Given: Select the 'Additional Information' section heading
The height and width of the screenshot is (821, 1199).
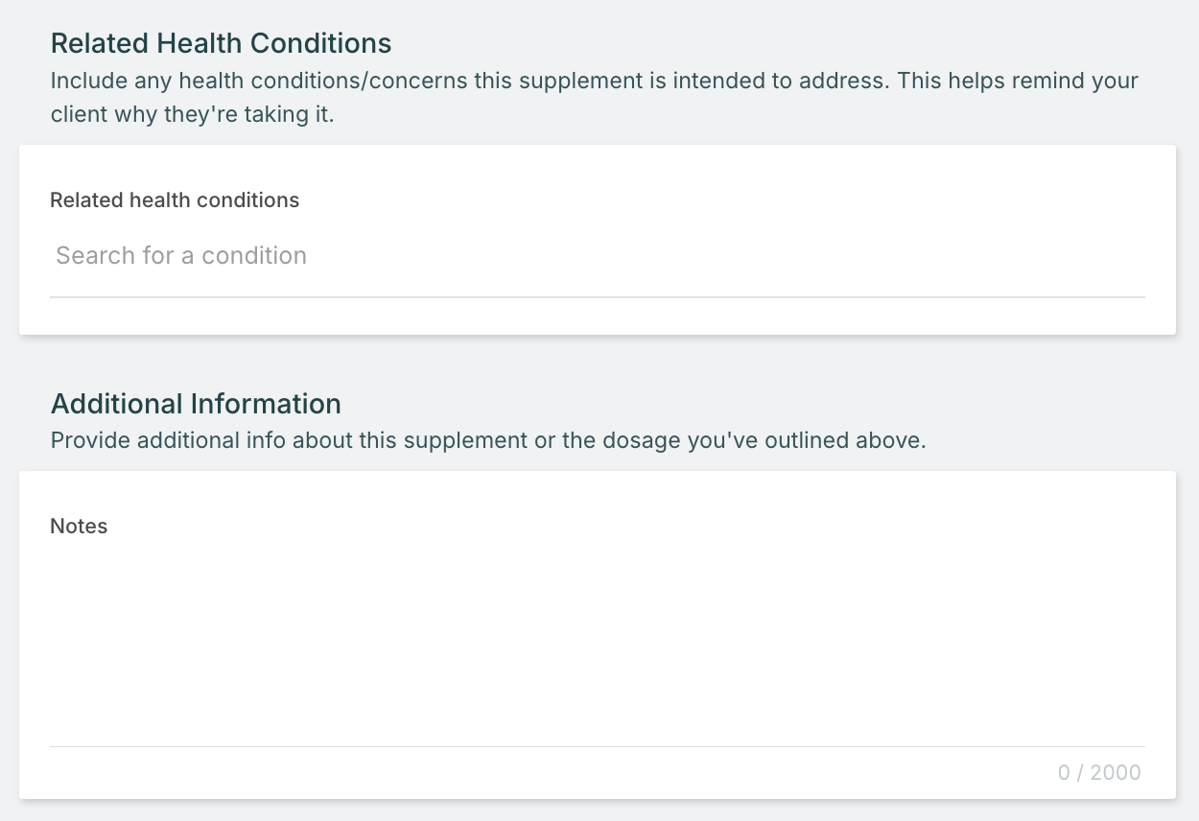Looking at the screenshot, I should tap(196, 404).
